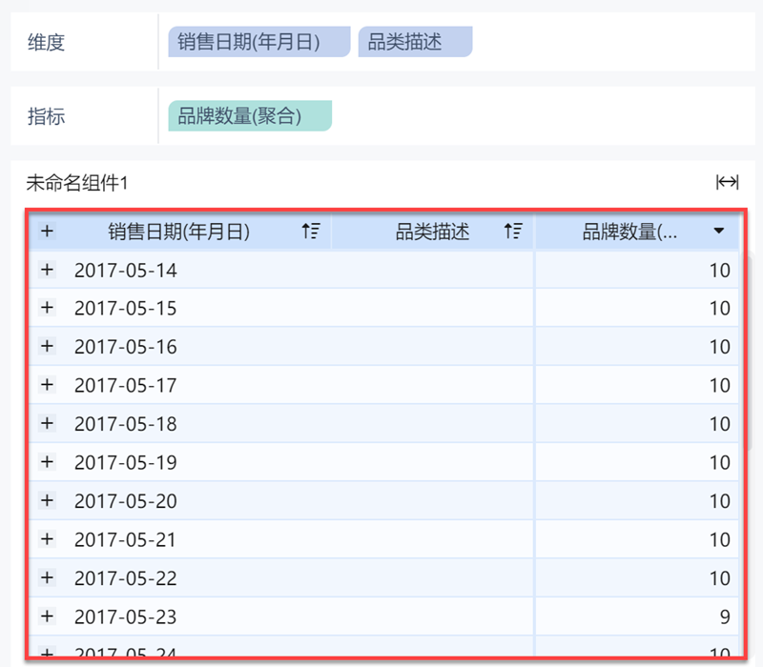The width and height of the screenshot is (763, 667).
Task: Expand the 2017-05-19 row
Action: [48, 462]
